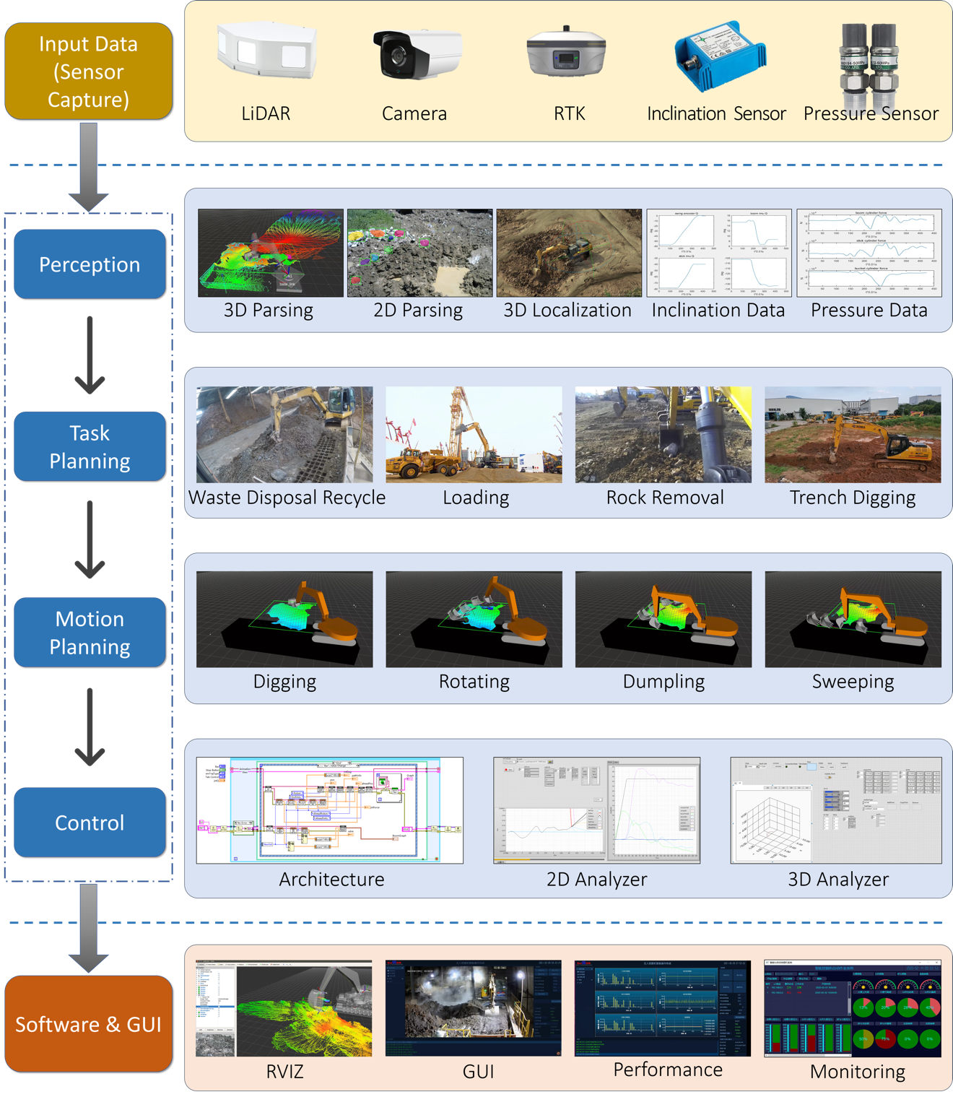Click the 'Camera' label
953x1097 pixels.
click(x=414, y=113)
